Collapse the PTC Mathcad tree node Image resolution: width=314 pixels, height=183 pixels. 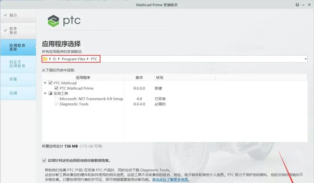click(x=45, y=83)
